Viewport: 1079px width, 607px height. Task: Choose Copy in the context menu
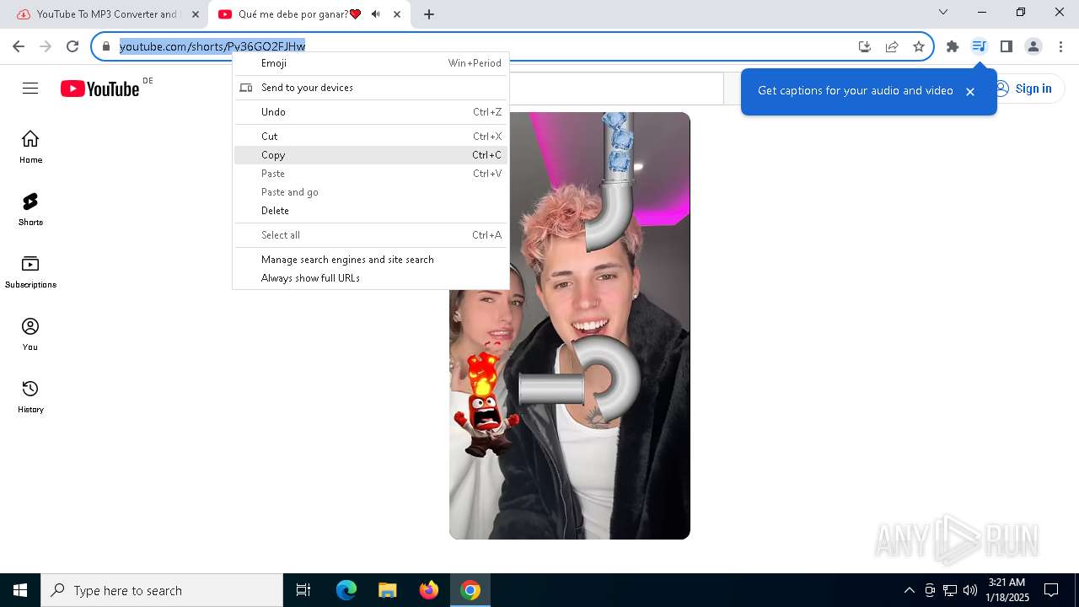coord(371,155)
